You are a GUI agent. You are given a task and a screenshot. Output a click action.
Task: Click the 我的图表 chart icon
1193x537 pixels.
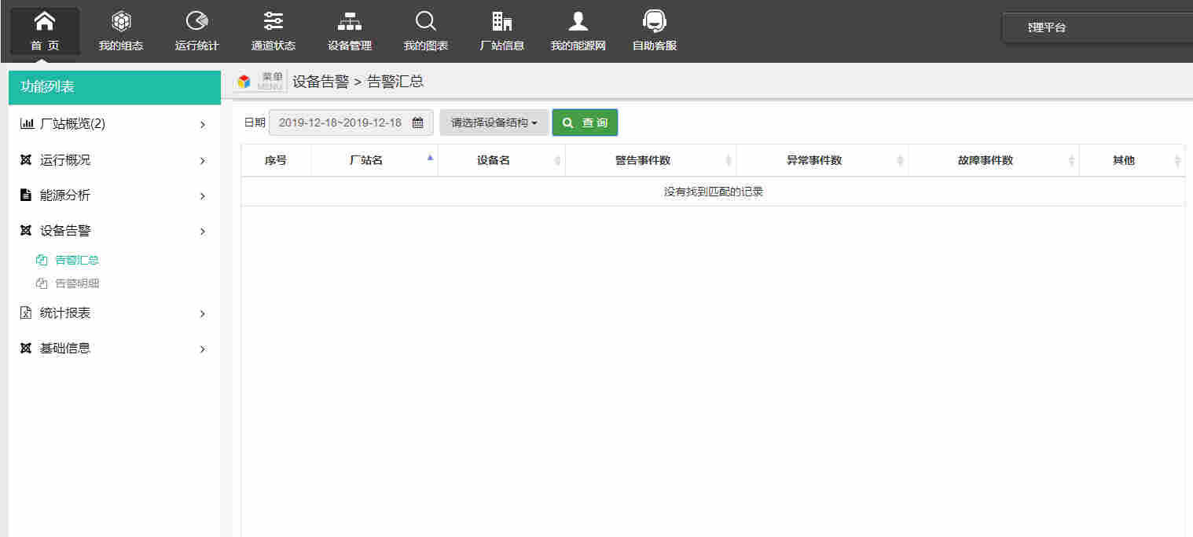click(424, 30)
